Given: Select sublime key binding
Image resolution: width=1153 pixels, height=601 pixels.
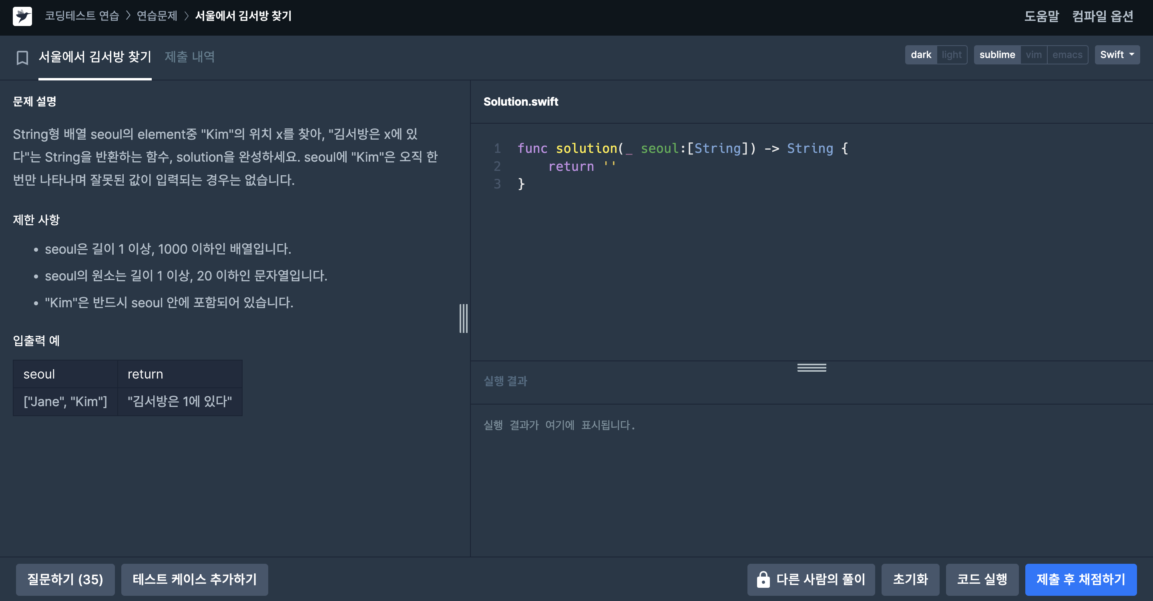Looking at the screenshot, I should [x=997, y=54].
